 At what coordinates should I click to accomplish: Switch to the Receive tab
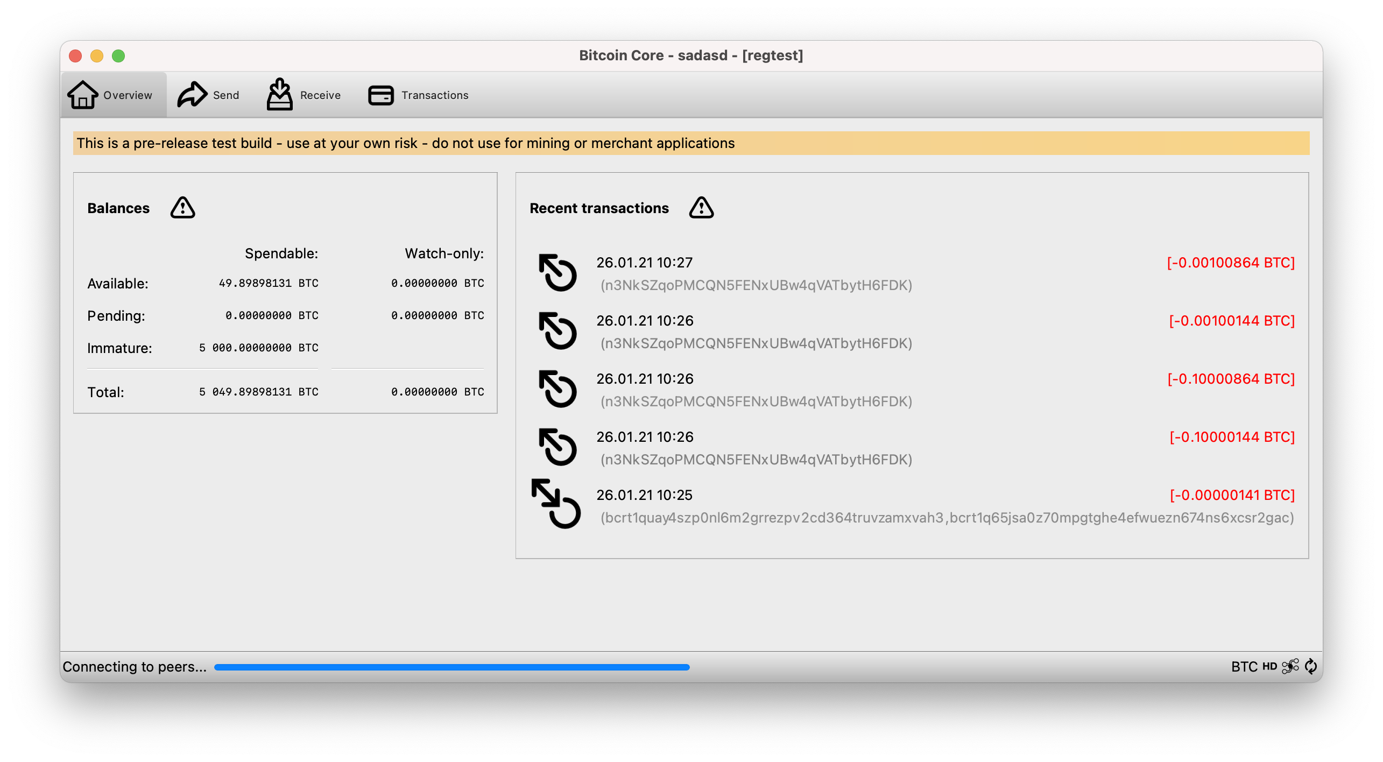pyautogui.click(x=320, y=95)
